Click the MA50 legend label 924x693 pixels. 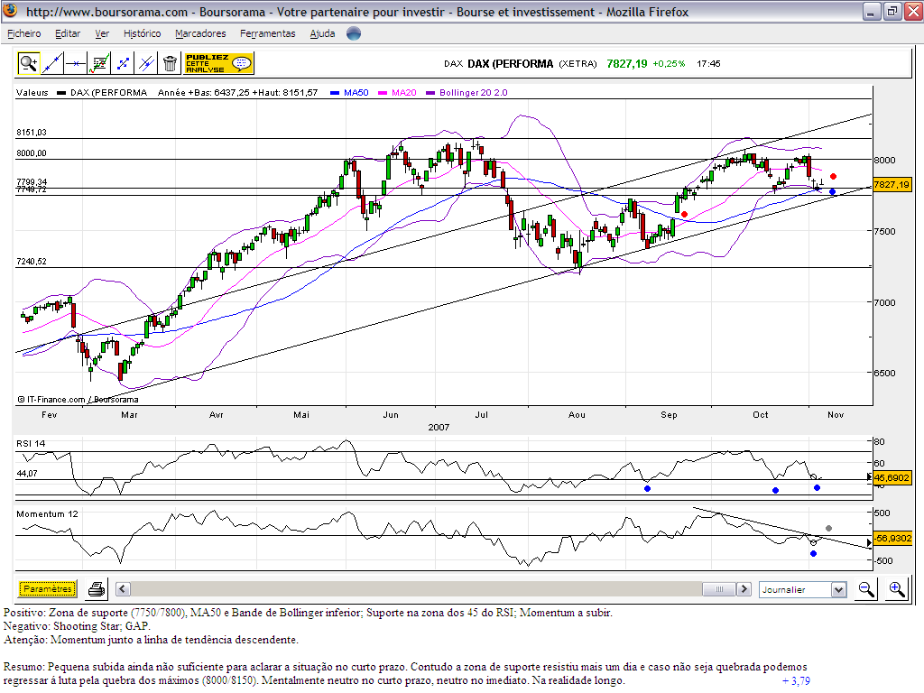point(356,93)
